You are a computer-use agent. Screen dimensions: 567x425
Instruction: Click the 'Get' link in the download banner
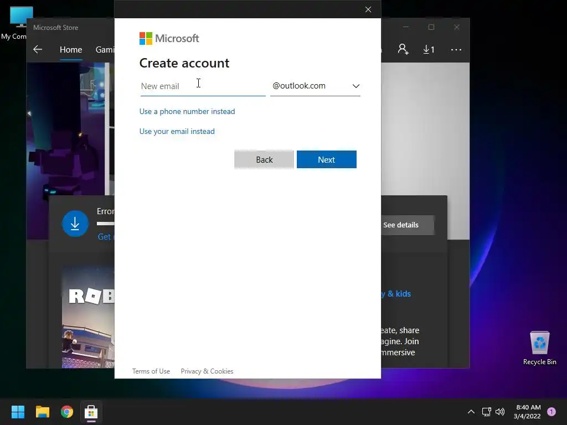coord(105,237)
